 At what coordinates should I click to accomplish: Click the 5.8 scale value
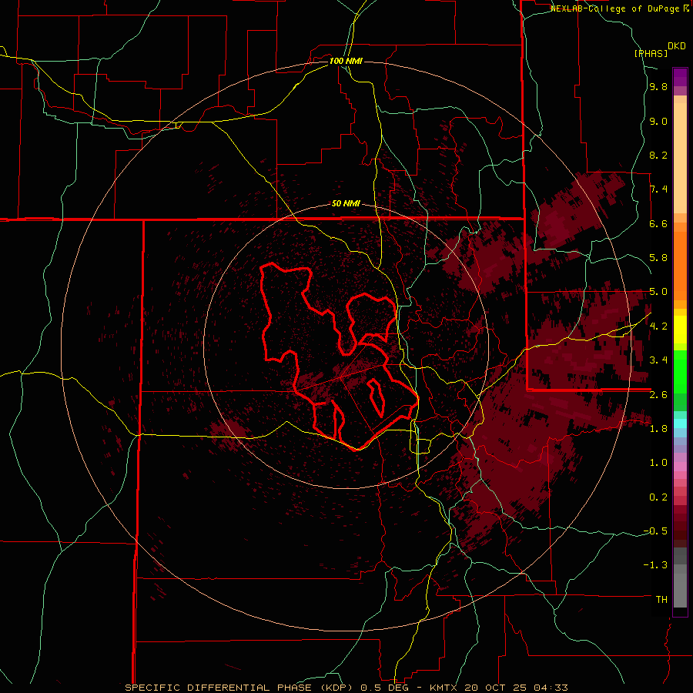tap(658, 258)
